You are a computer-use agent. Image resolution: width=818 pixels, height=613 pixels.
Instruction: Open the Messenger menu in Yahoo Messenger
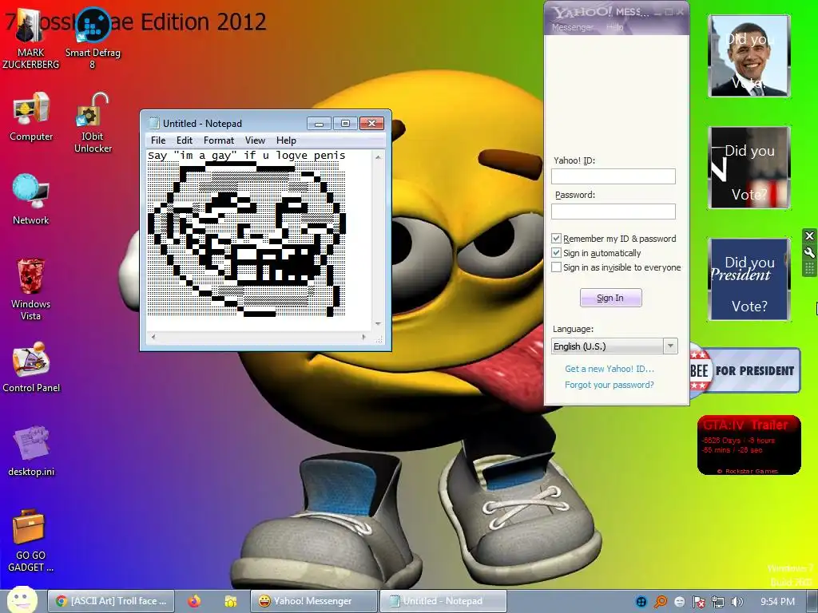pyautogui.click(x=572, y=27)
